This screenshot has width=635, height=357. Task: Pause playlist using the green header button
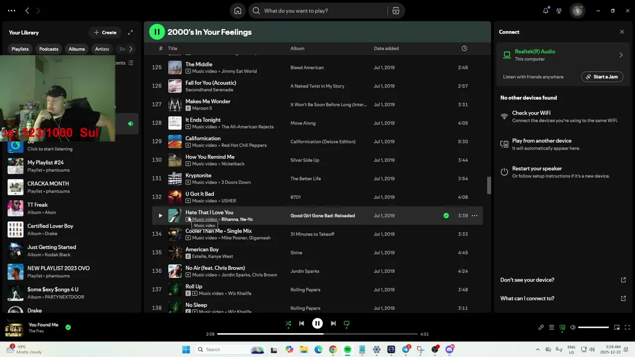(157, 32)
